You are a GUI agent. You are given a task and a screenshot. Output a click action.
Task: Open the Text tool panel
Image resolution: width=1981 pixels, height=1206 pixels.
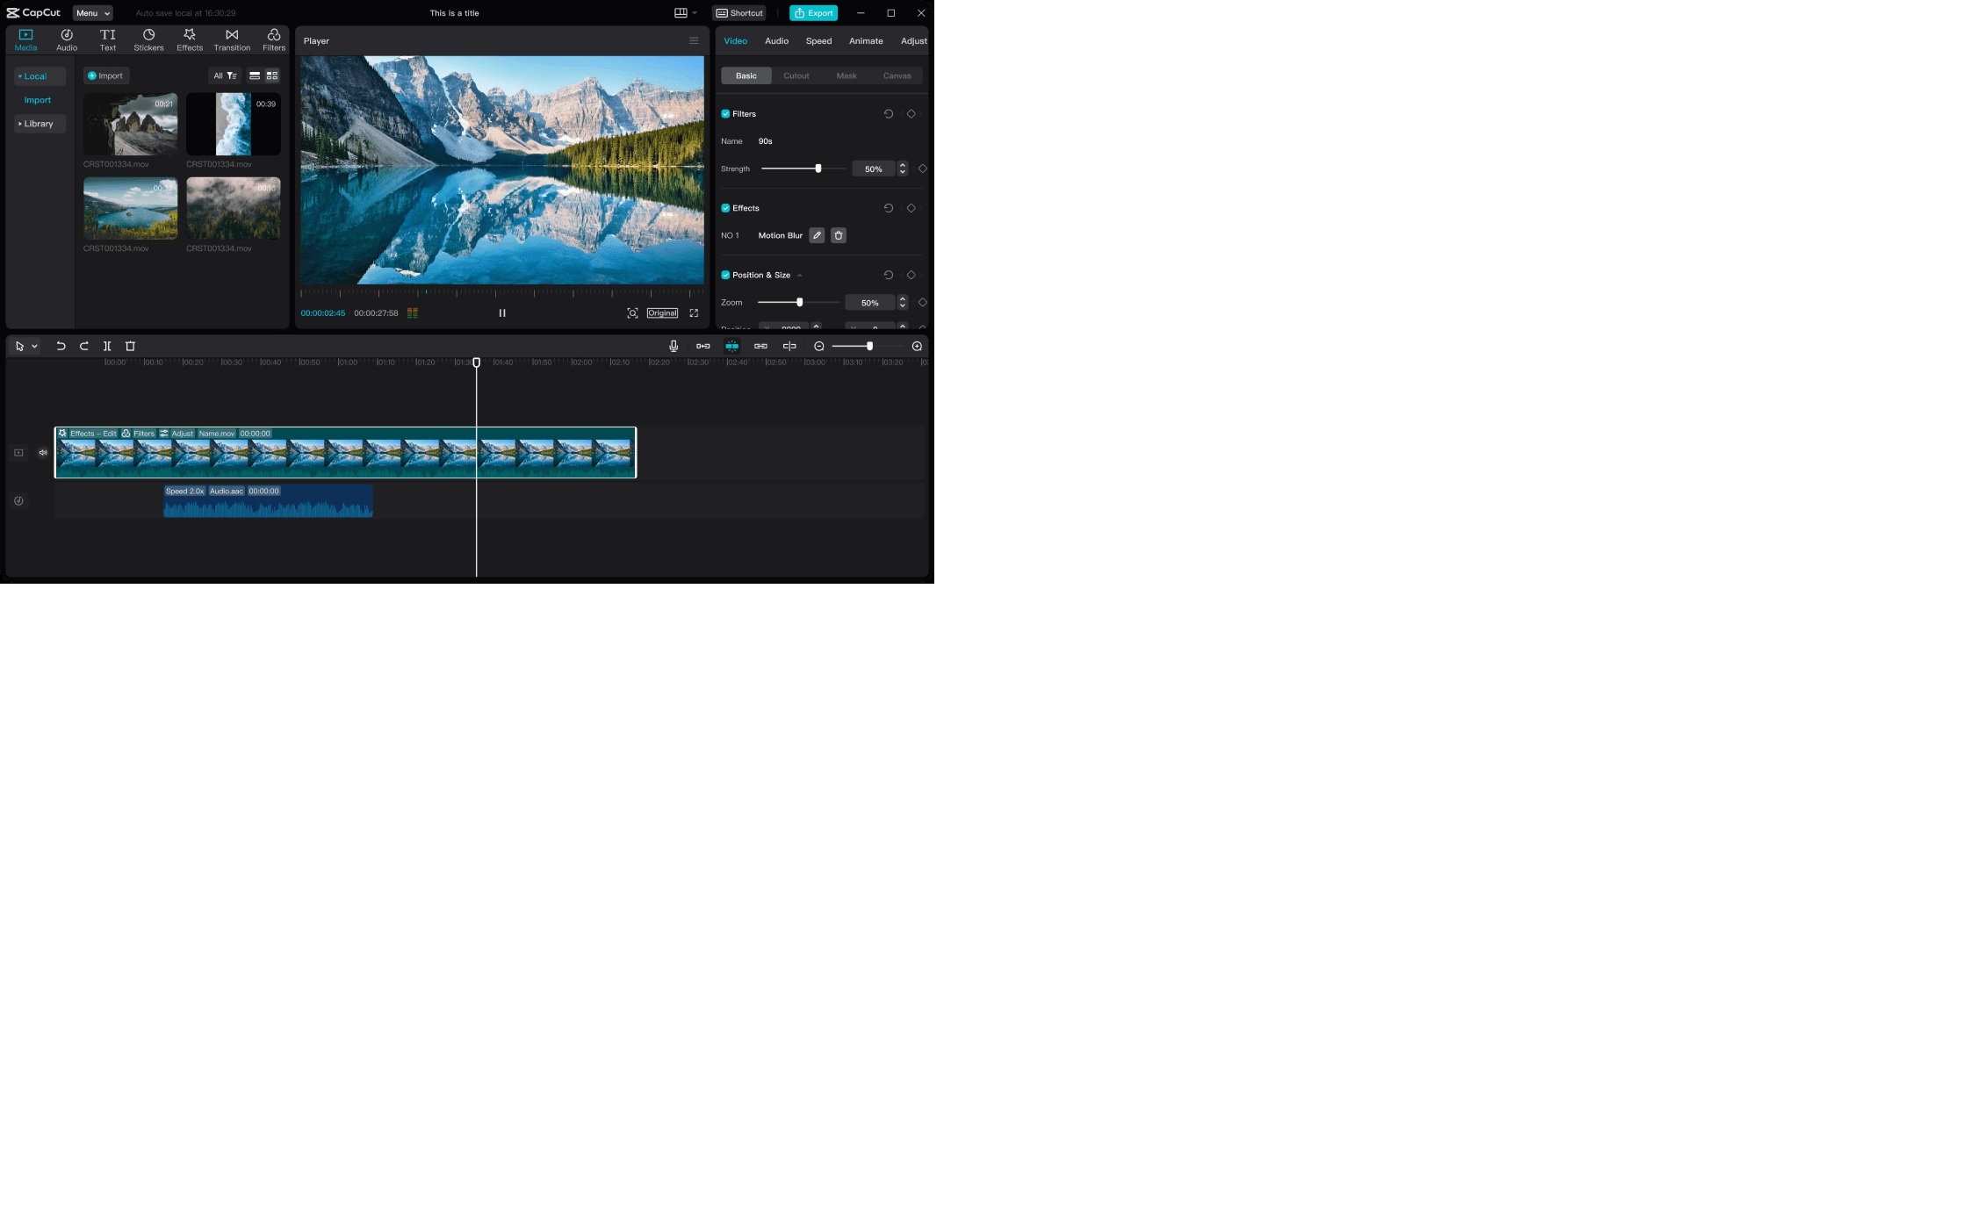coord(107,39)
